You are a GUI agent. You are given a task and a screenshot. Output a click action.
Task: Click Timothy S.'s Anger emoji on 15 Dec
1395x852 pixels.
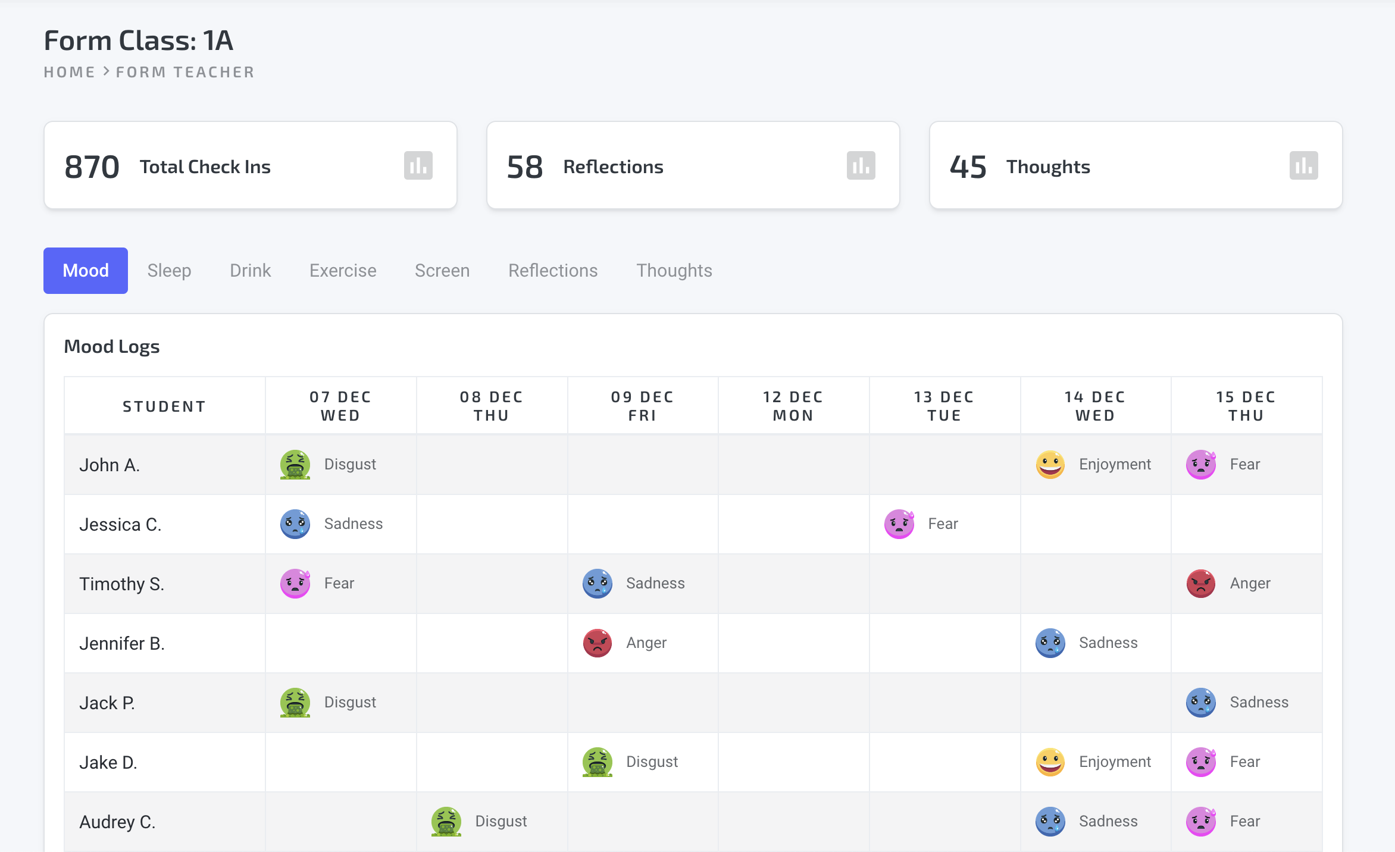[1201, 584]
